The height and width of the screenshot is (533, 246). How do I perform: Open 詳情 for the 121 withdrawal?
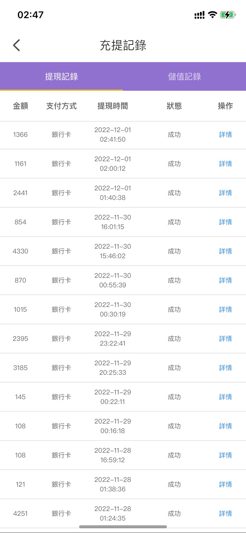pos(225,485)
